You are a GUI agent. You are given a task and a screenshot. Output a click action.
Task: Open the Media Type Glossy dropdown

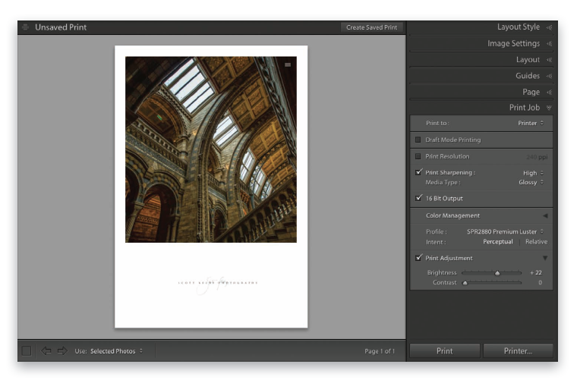(x=531, y=182)
